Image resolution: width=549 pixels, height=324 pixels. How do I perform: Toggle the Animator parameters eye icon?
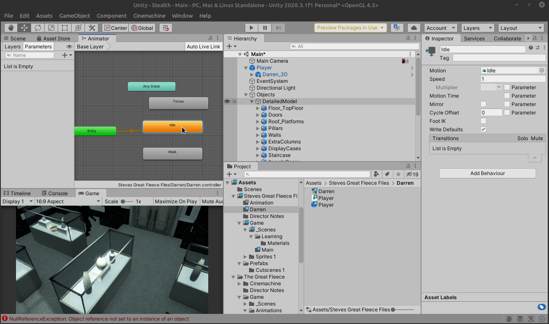(69, 47)
